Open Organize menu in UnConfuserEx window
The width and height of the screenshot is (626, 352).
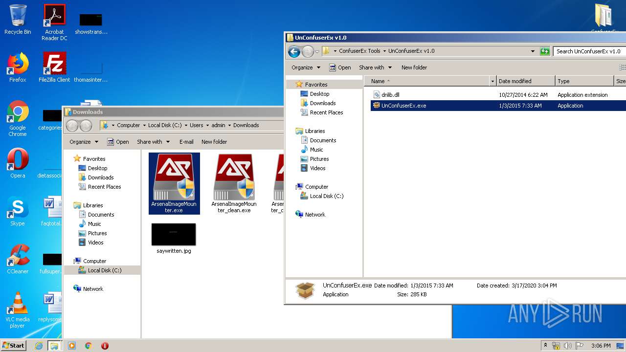pos(306,67)
